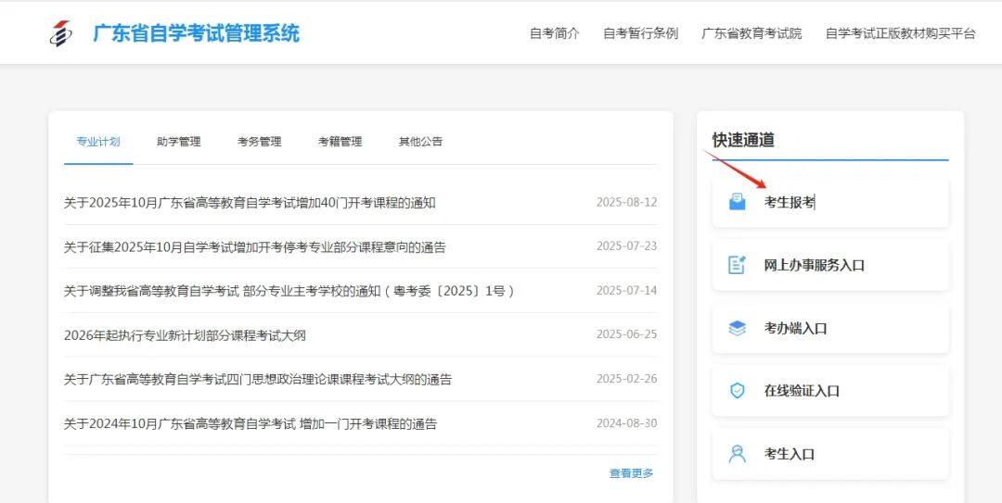Open 自学考试正版教材购买平台 link
Screen dimensions: 1002x503
point(901,34)
